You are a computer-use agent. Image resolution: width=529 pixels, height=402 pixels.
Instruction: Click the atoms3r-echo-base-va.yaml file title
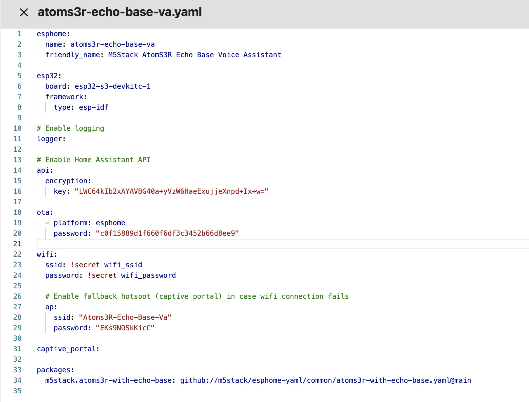119,12
